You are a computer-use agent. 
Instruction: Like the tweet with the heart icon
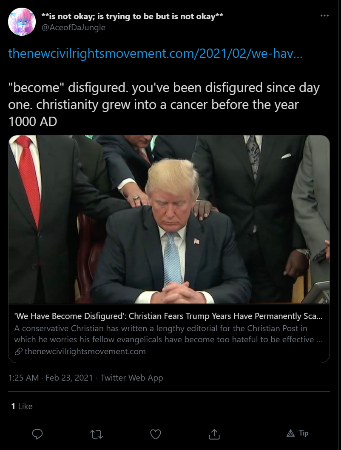point(156,434)
